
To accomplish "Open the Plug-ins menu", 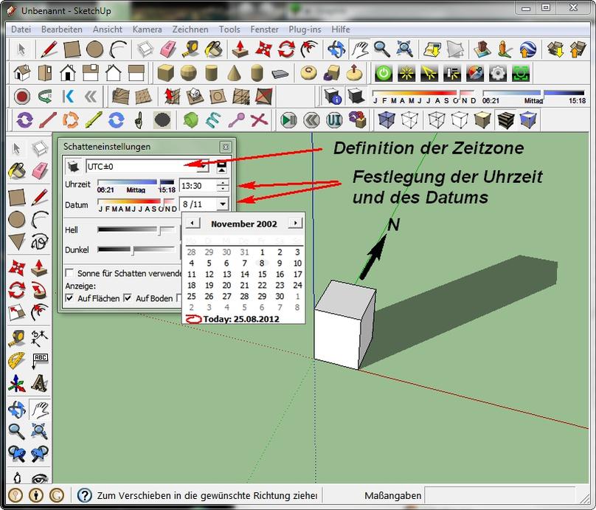I will pyautogui.click(x=305, y=30).
